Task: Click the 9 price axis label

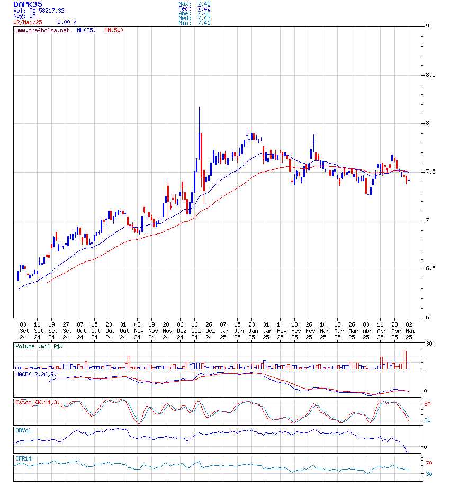Action: pyautogui.click(x=427, y=26)
